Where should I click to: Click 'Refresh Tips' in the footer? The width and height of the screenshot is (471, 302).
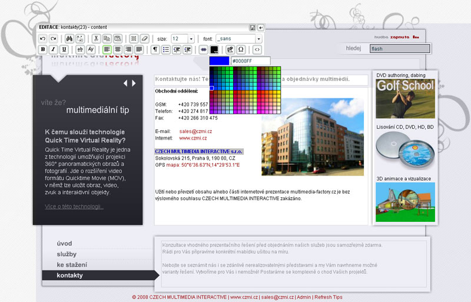pyautogui.click(x=329, y=297)
